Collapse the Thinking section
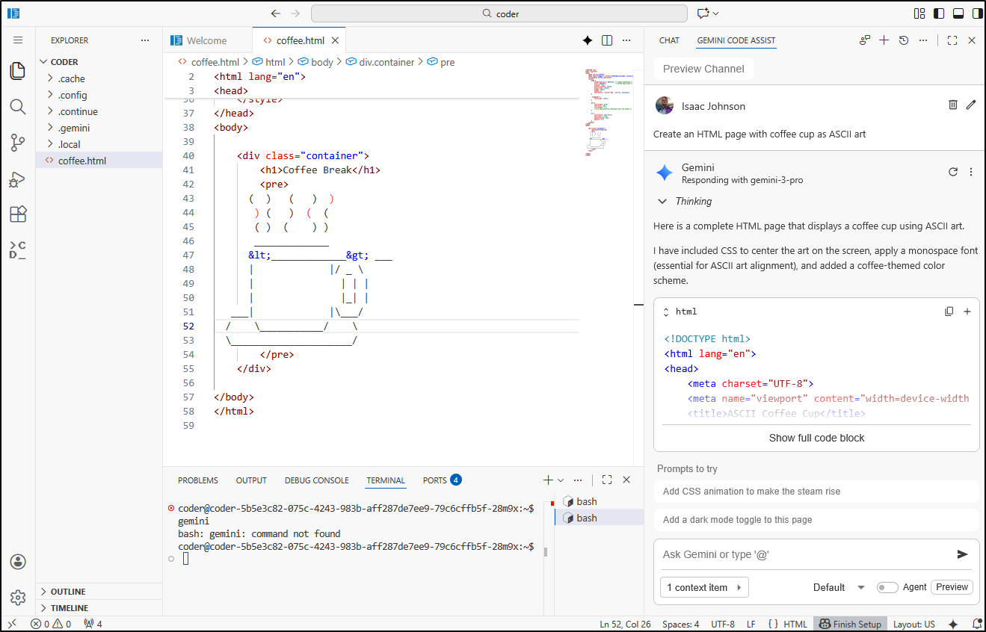This screenshot has width=986, height=632. point(662,201)
